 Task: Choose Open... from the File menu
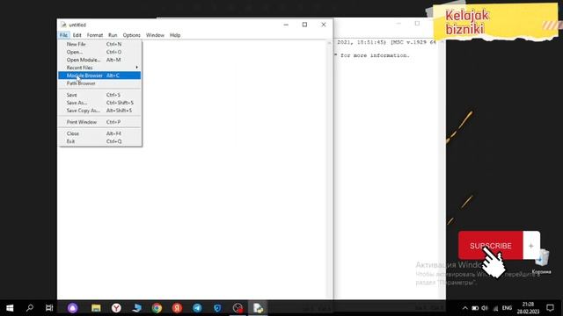click(99, 52)
